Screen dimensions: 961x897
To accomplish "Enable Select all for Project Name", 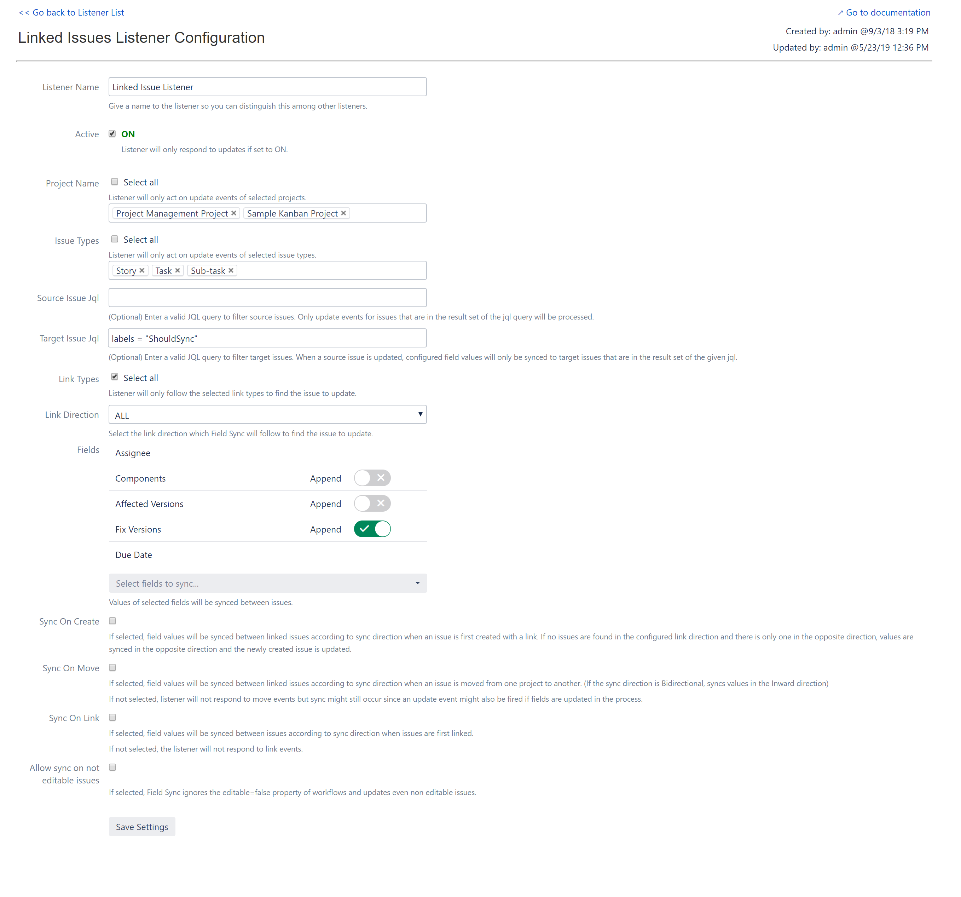I will point(115,181).
